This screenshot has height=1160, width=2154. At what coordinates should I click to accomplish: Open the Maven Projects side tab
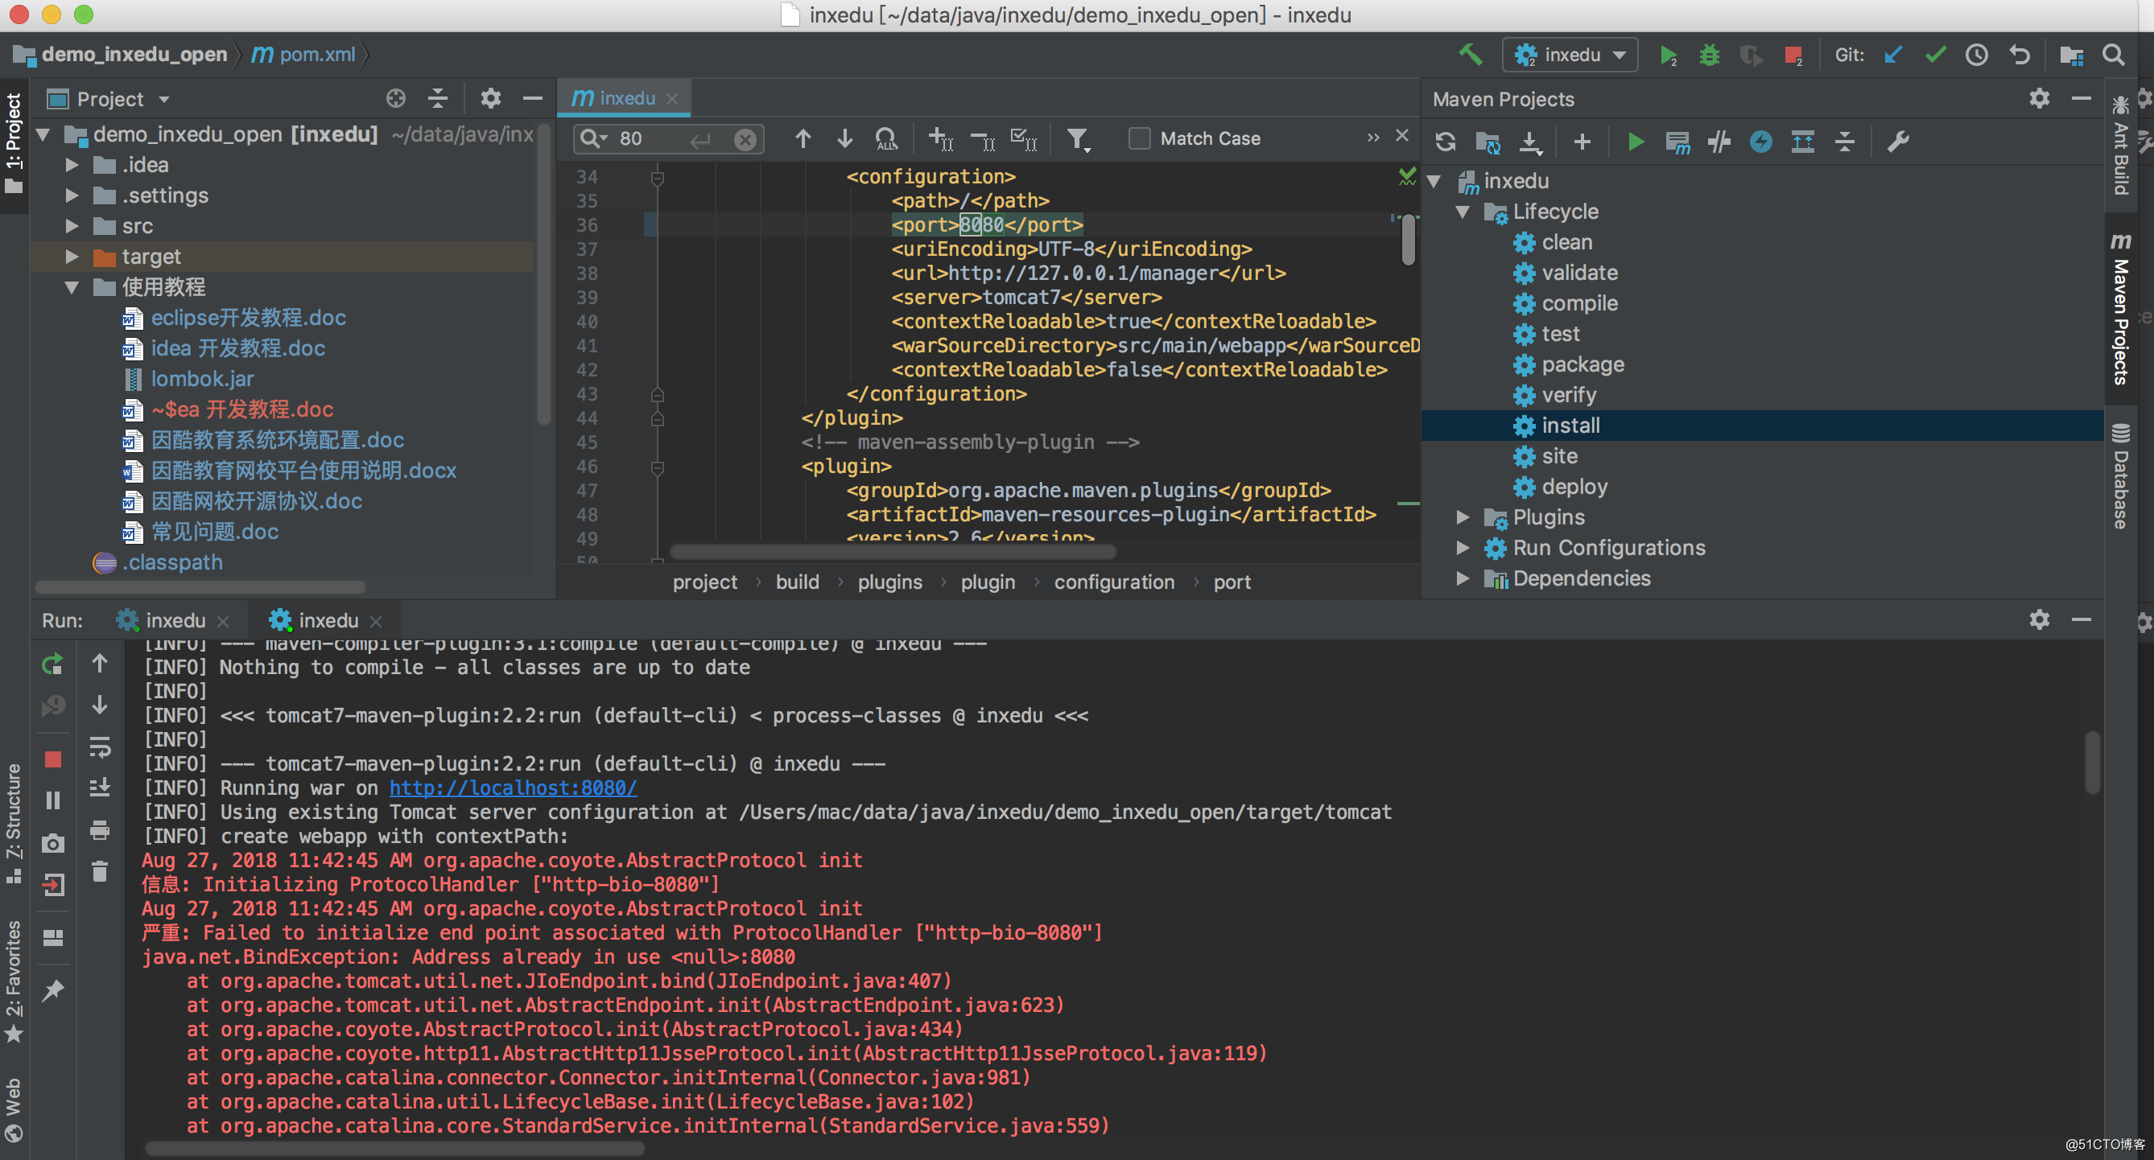tap(2120, 308)
